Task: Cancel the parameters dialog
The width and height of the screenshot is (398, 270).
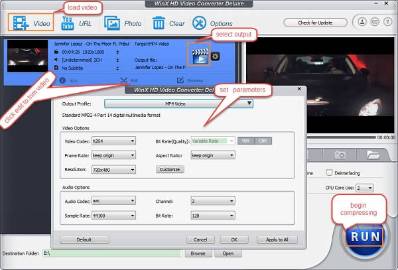Action: 200,239
